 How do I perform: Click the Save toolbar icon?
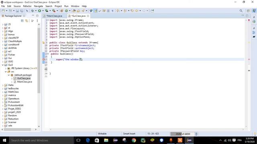[x=17, y=11]
